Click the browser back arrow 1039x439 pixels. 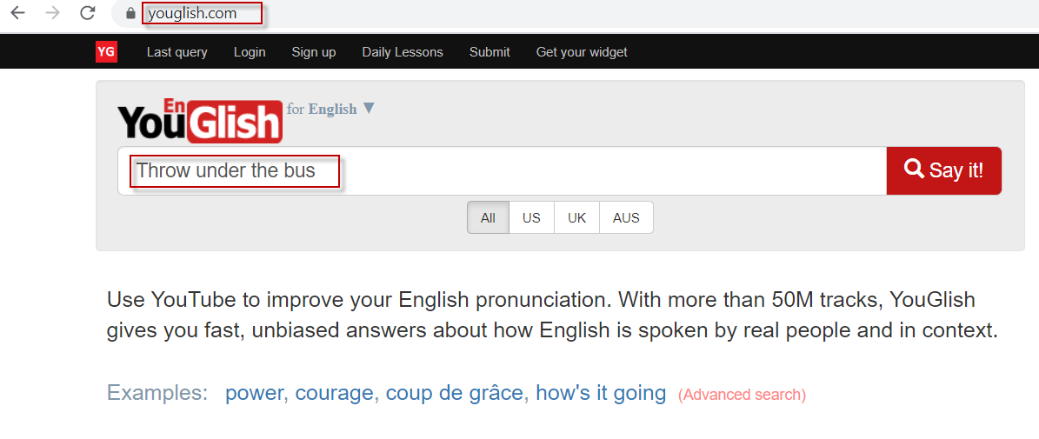pyautogui.click(x=18, y=12)
